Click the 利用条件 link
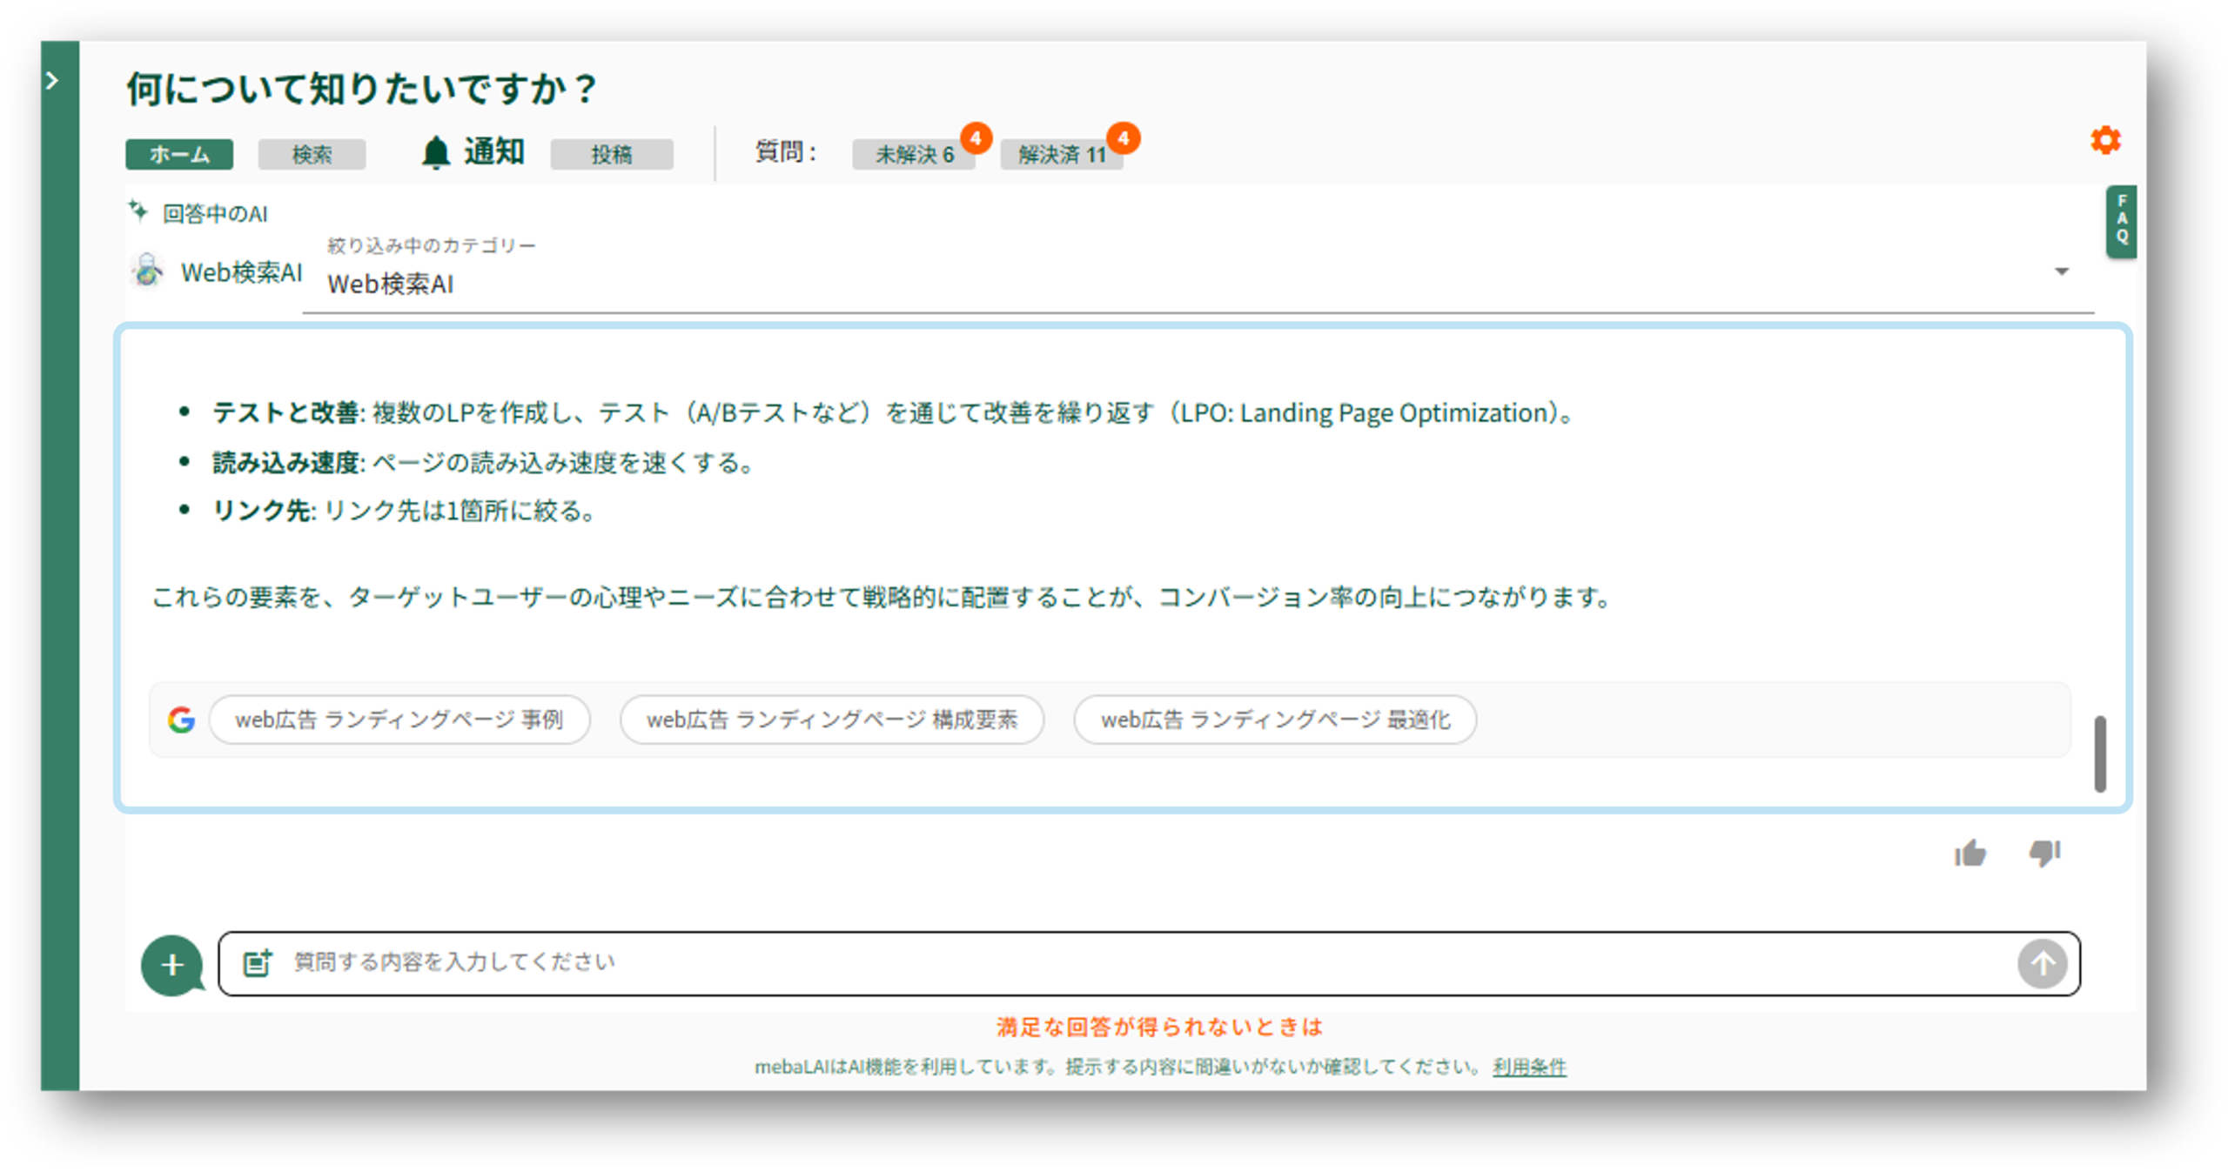This screenshot has width=2228, height=1172. [1529, 1067]
